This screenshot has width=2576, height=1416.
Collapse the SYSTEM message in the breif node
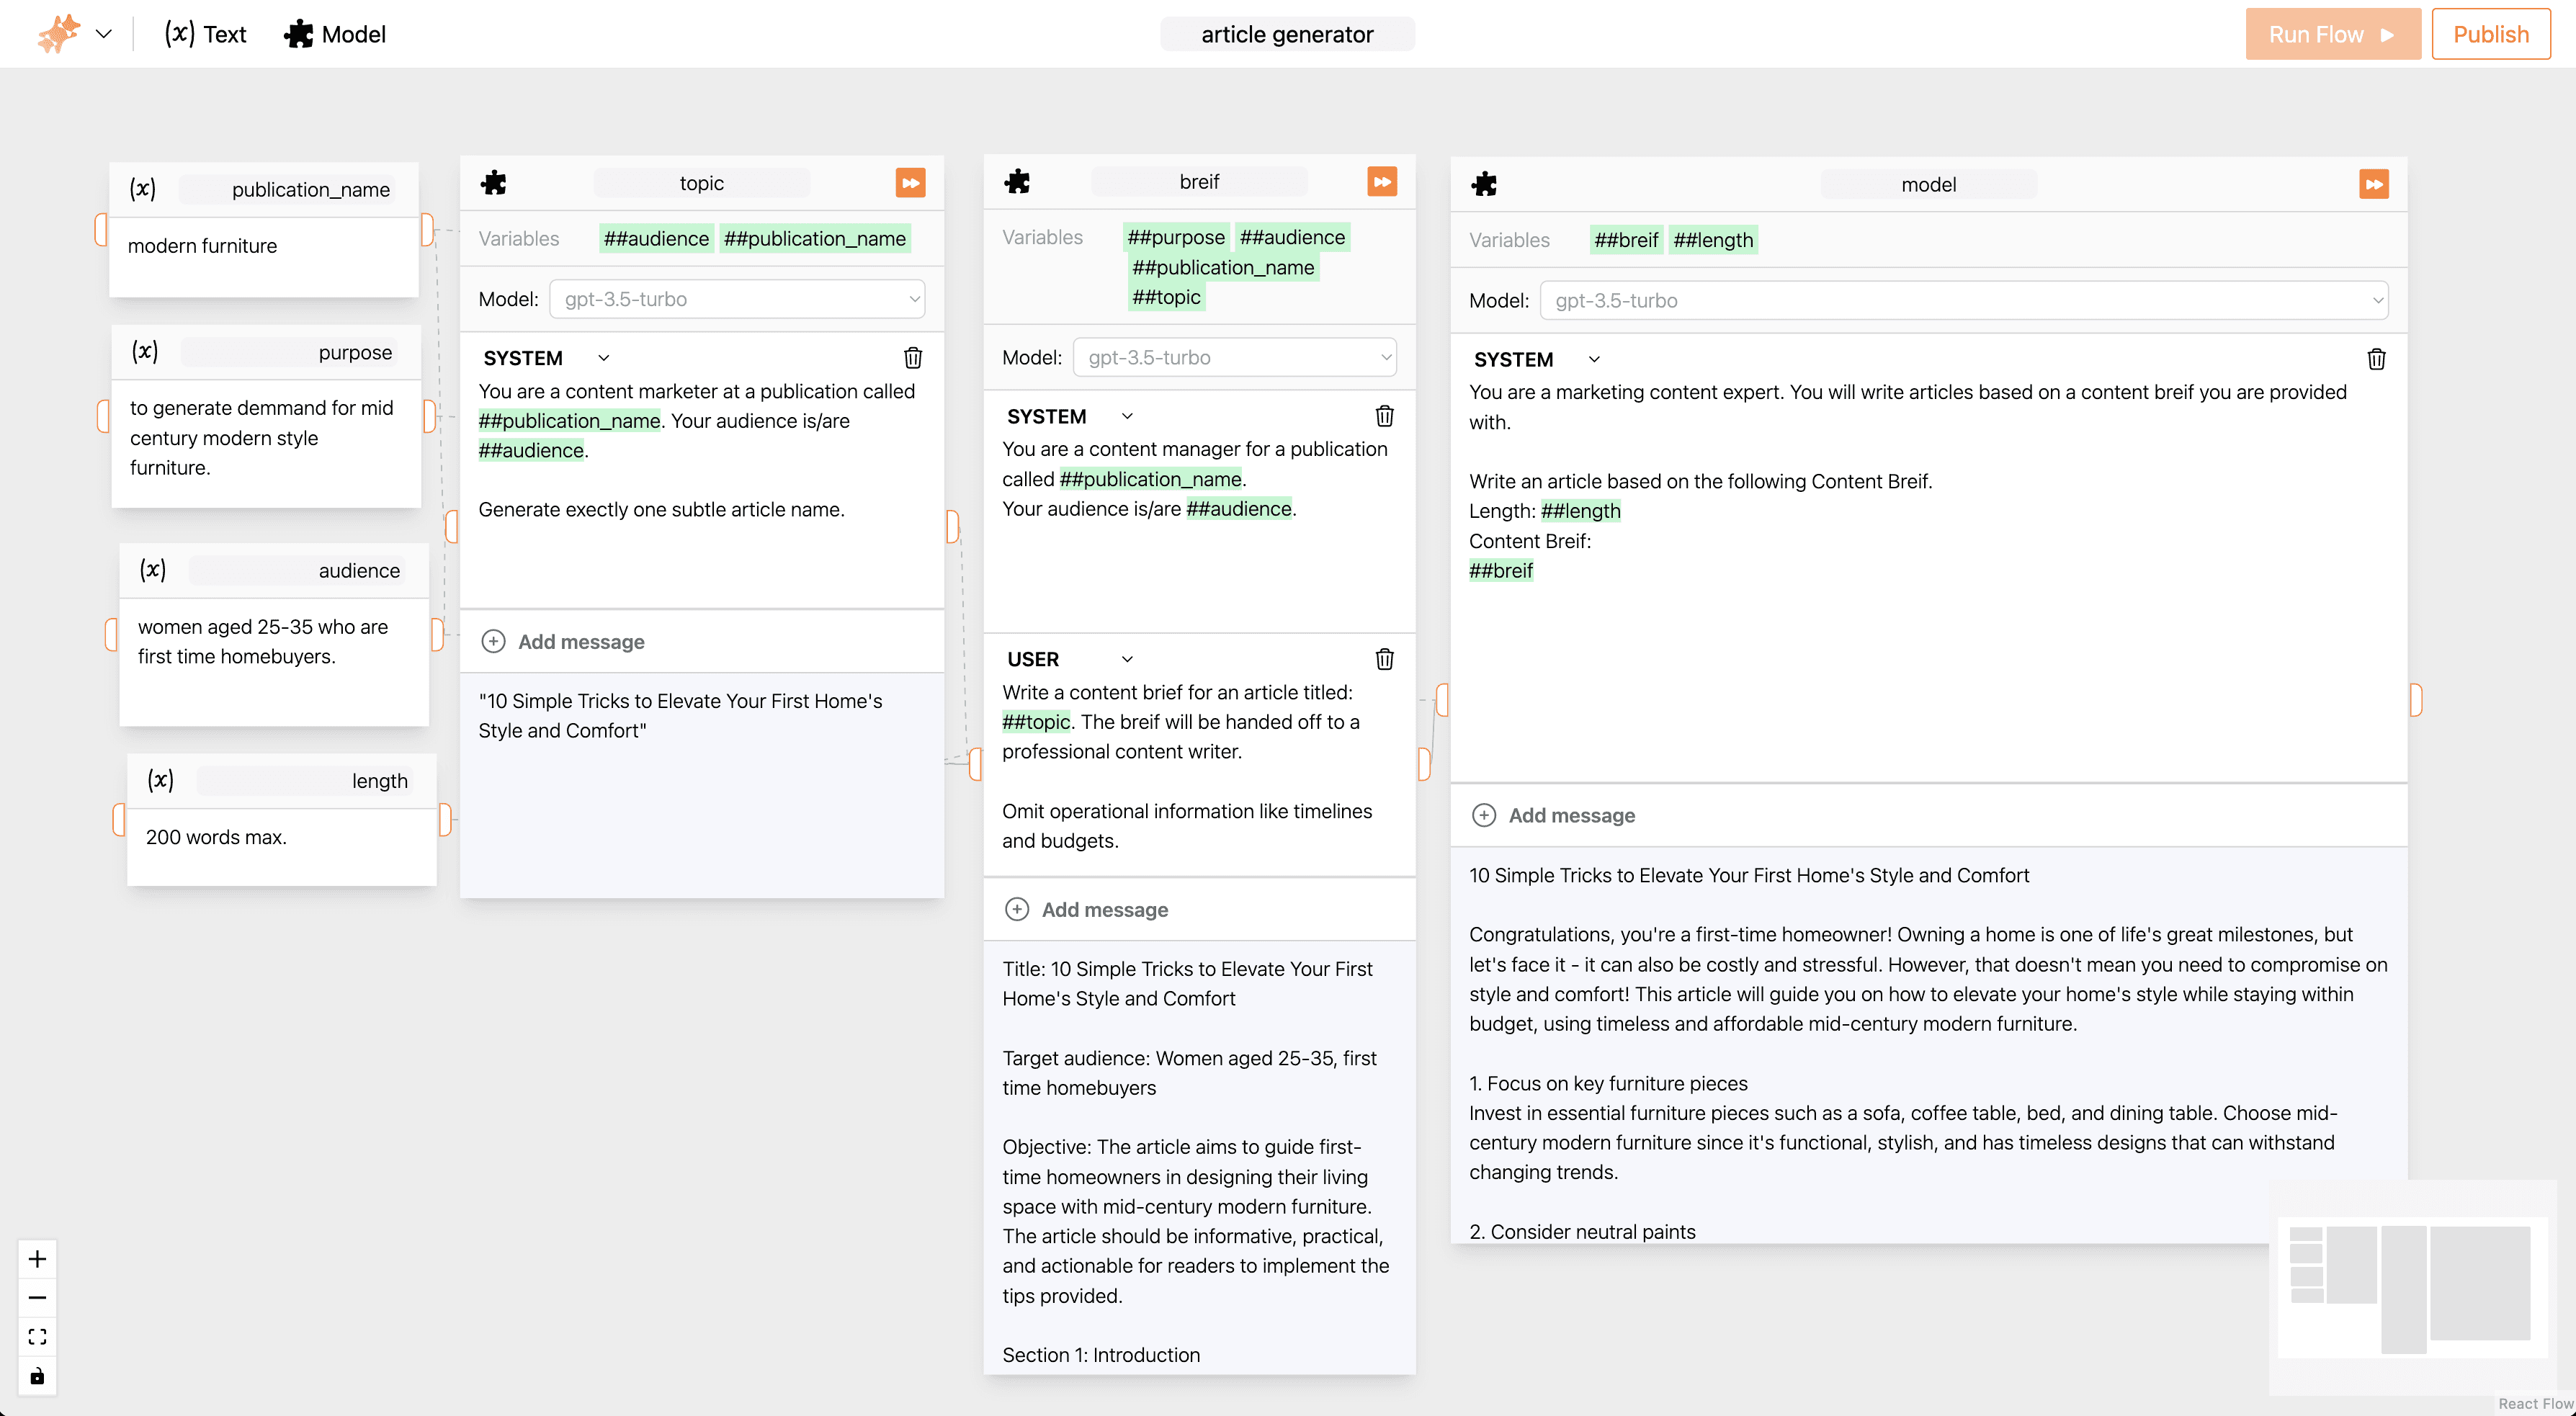pos(1127,415)
